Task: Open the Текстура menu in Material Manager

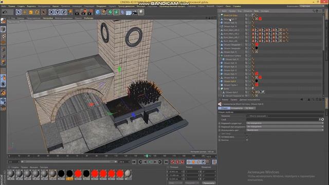Action: [44, 168]
